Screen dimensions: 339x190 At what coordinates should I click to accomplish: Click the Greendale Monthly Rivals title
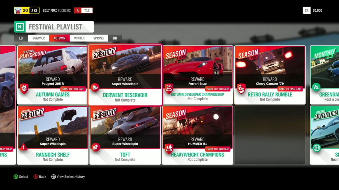click(329, 95)
